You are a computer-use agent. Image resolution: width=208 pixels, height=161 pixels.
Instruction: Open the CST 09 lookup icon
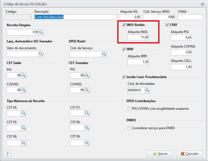point(87,142)
